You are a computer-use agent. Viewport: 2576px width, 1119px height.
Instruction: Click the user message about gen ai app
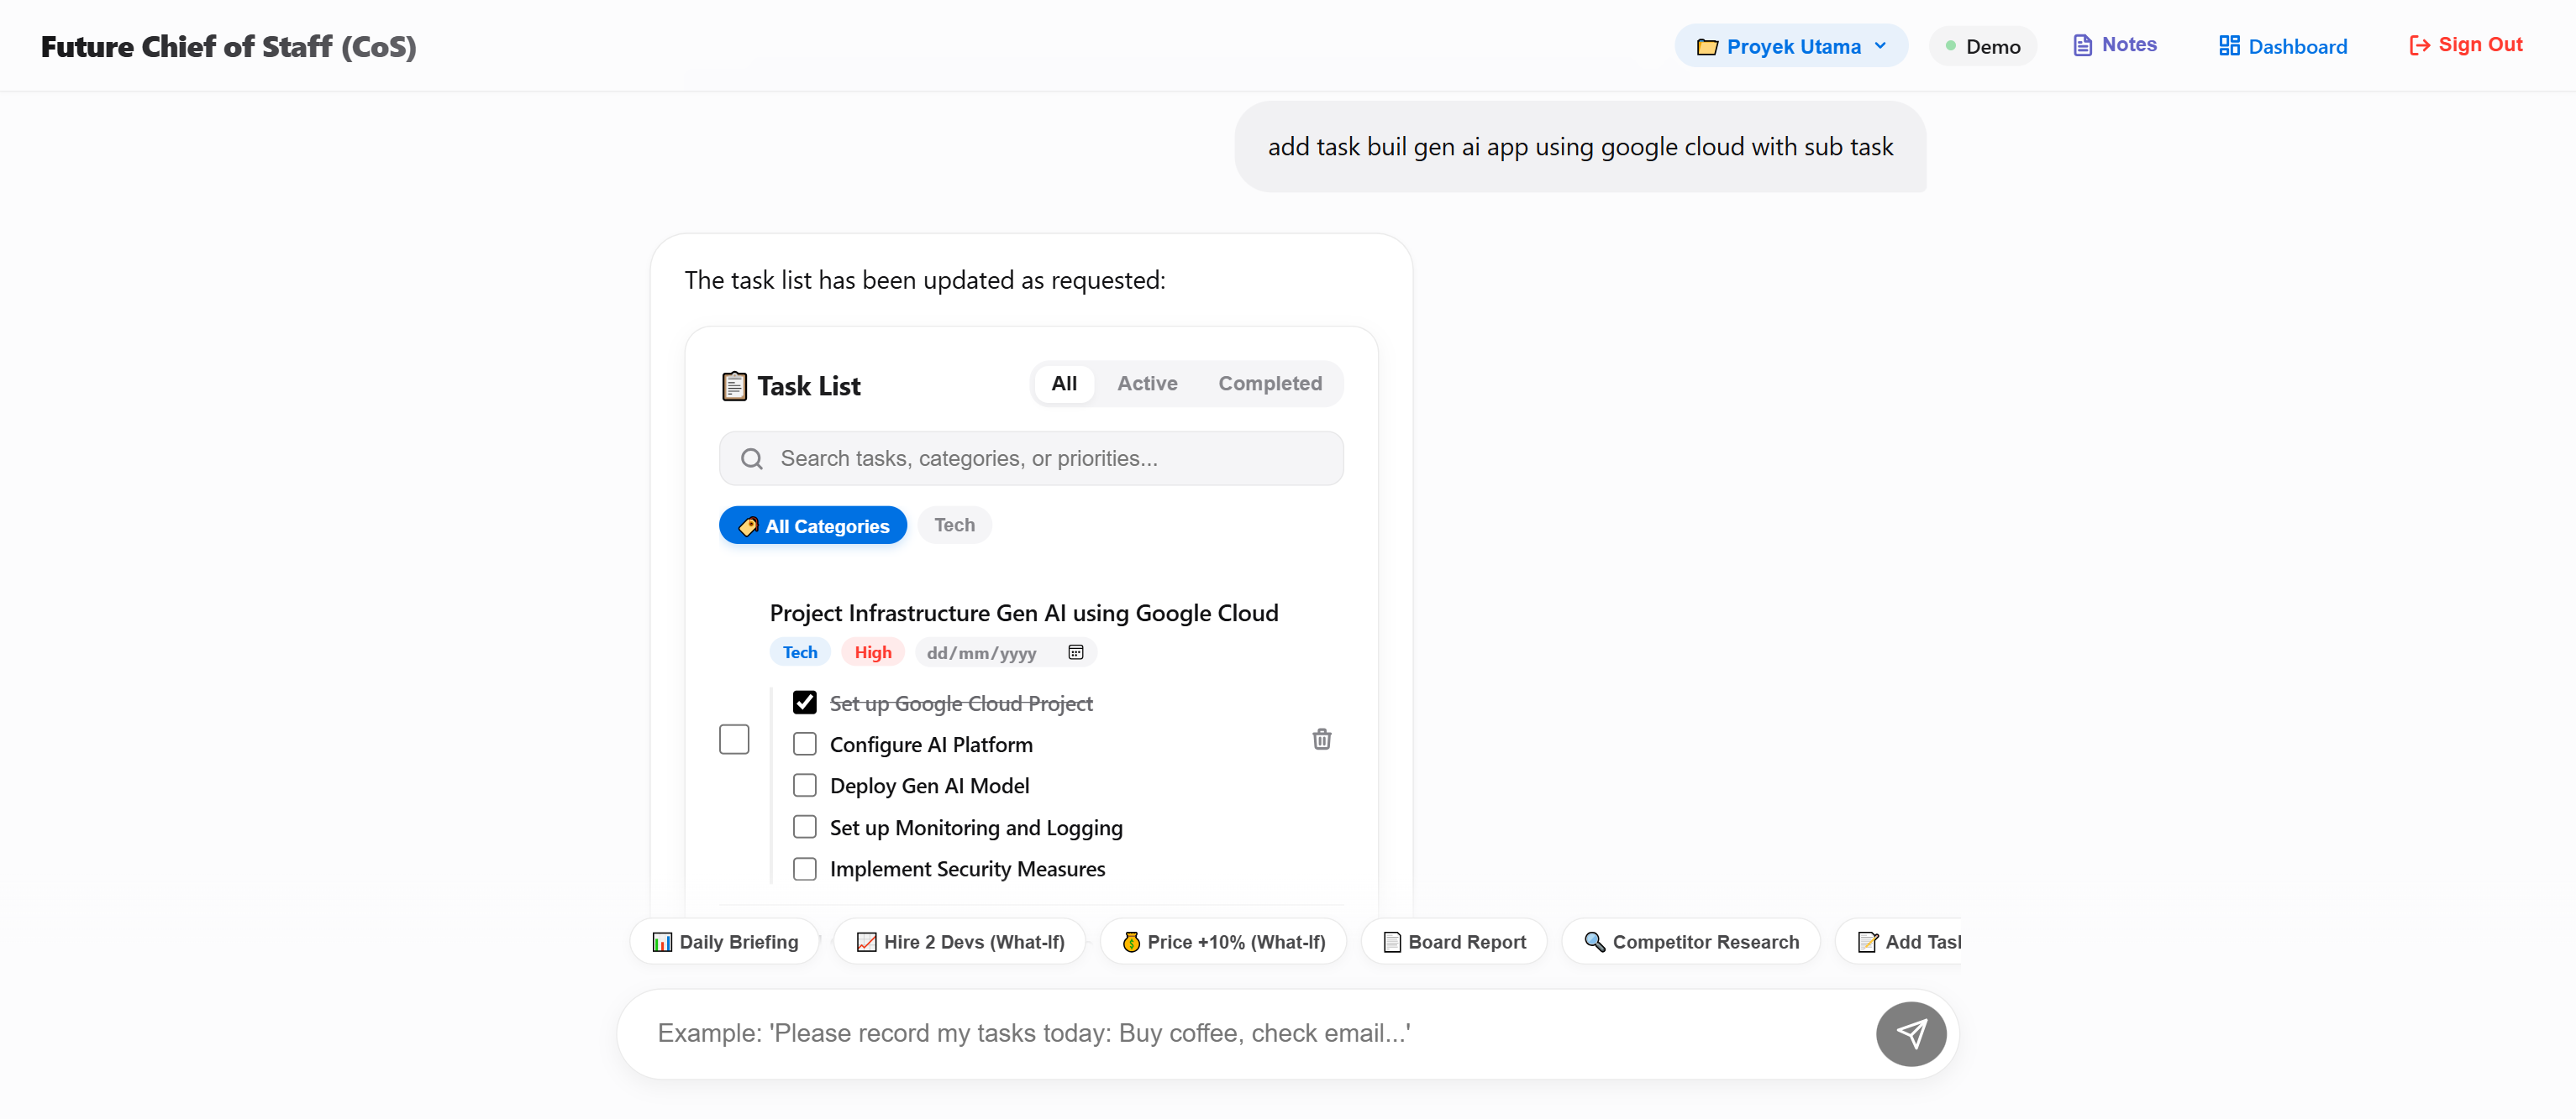point(1580,147)
